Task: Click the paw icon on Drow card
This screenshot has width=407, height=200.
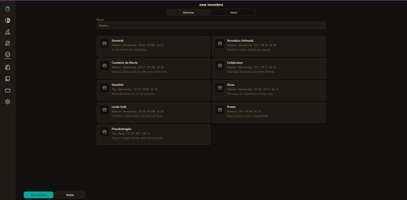Action: click(220, 88)
